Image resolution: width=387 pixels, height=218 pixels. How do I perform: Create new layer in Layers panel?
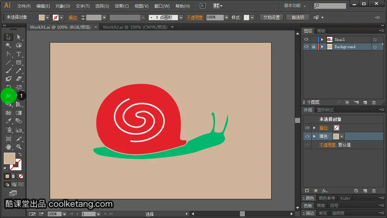(x=365, y=102)
